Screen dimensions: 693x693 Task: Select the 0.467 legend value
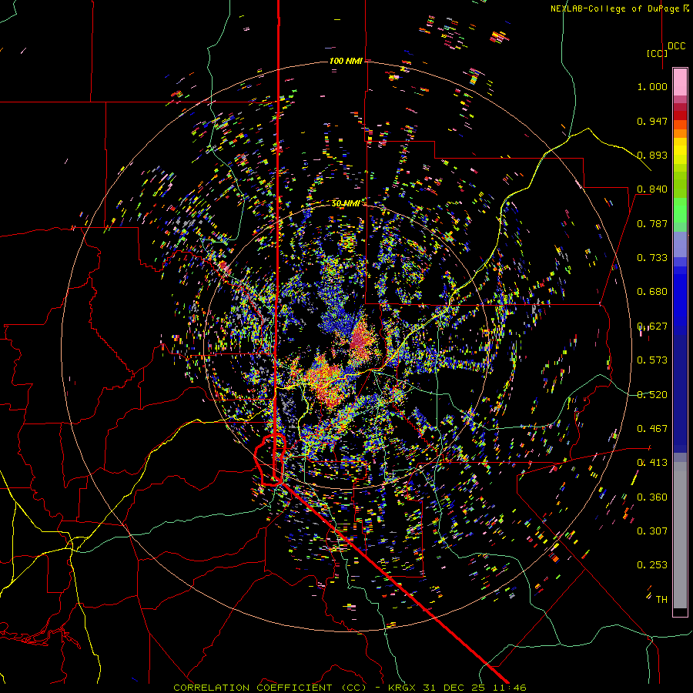coord(652,429)
